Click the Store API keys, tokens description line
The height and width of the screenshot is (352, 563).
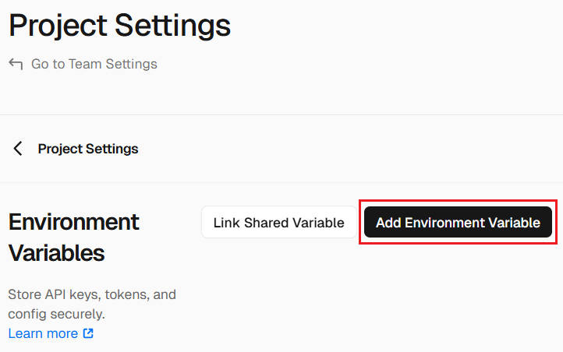click(x=92, y=294)
